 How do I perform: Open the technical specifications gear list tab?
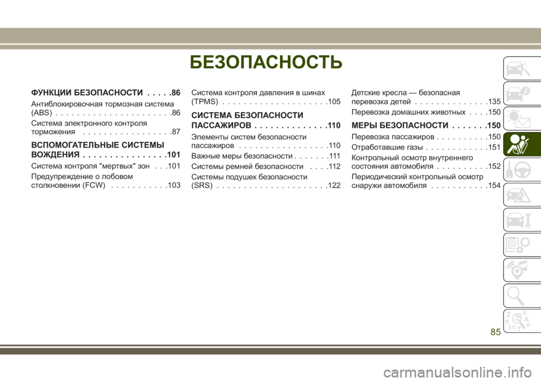pos(522,245)
